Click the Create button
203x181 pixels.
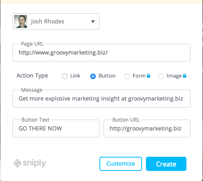click(x=166, y=164)
